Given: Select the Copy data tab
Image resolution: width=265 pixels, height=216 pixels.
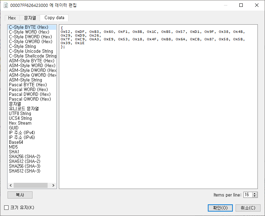Looking at the screenshot, I should (x=54, y=18).
